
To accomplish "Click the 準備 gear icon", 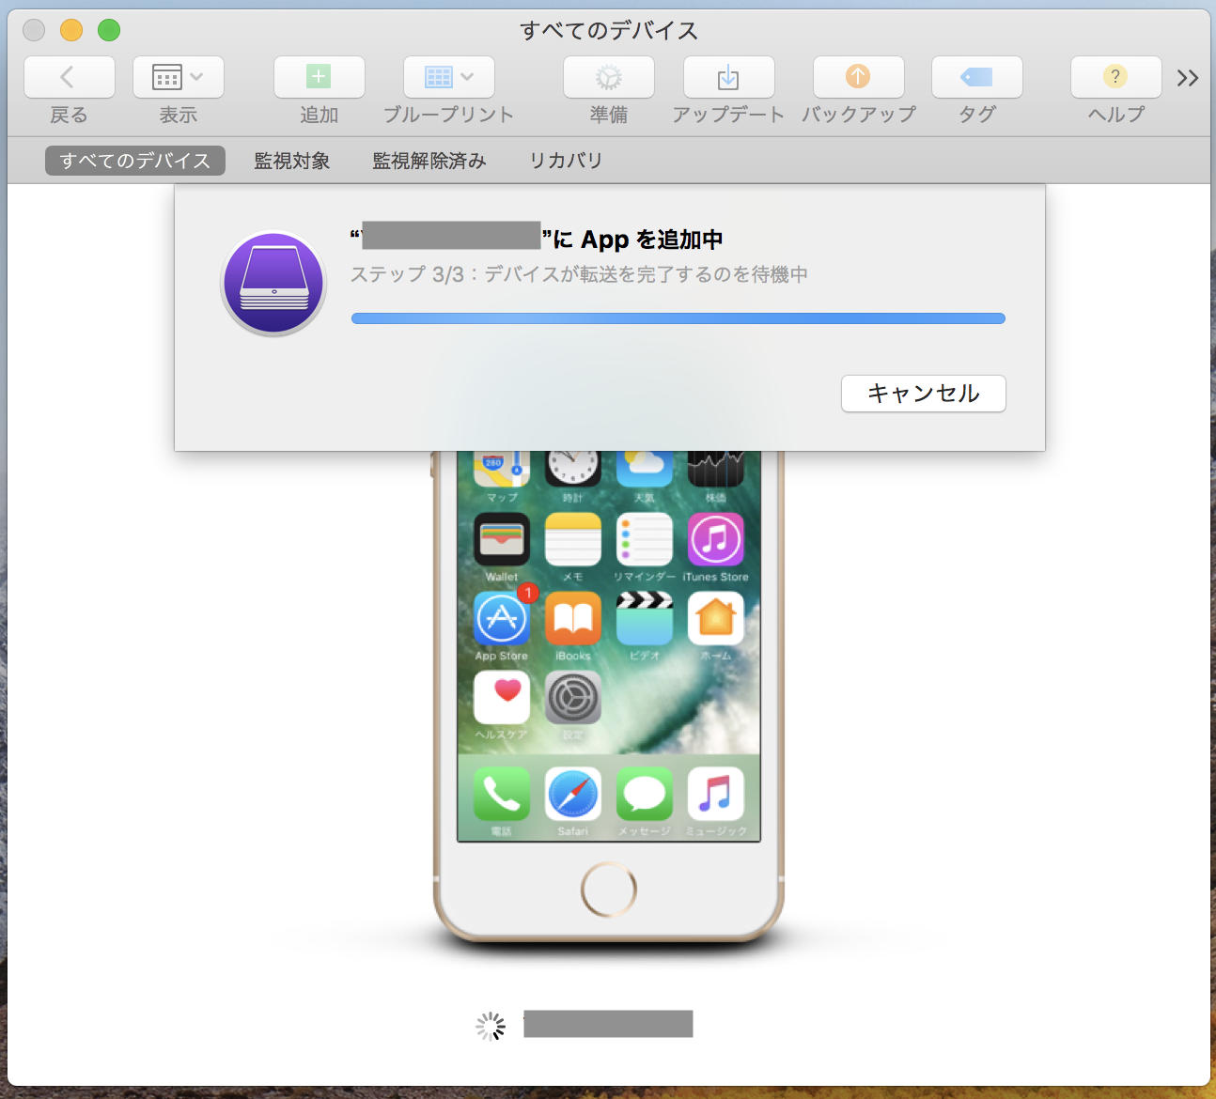I will 608,77.
